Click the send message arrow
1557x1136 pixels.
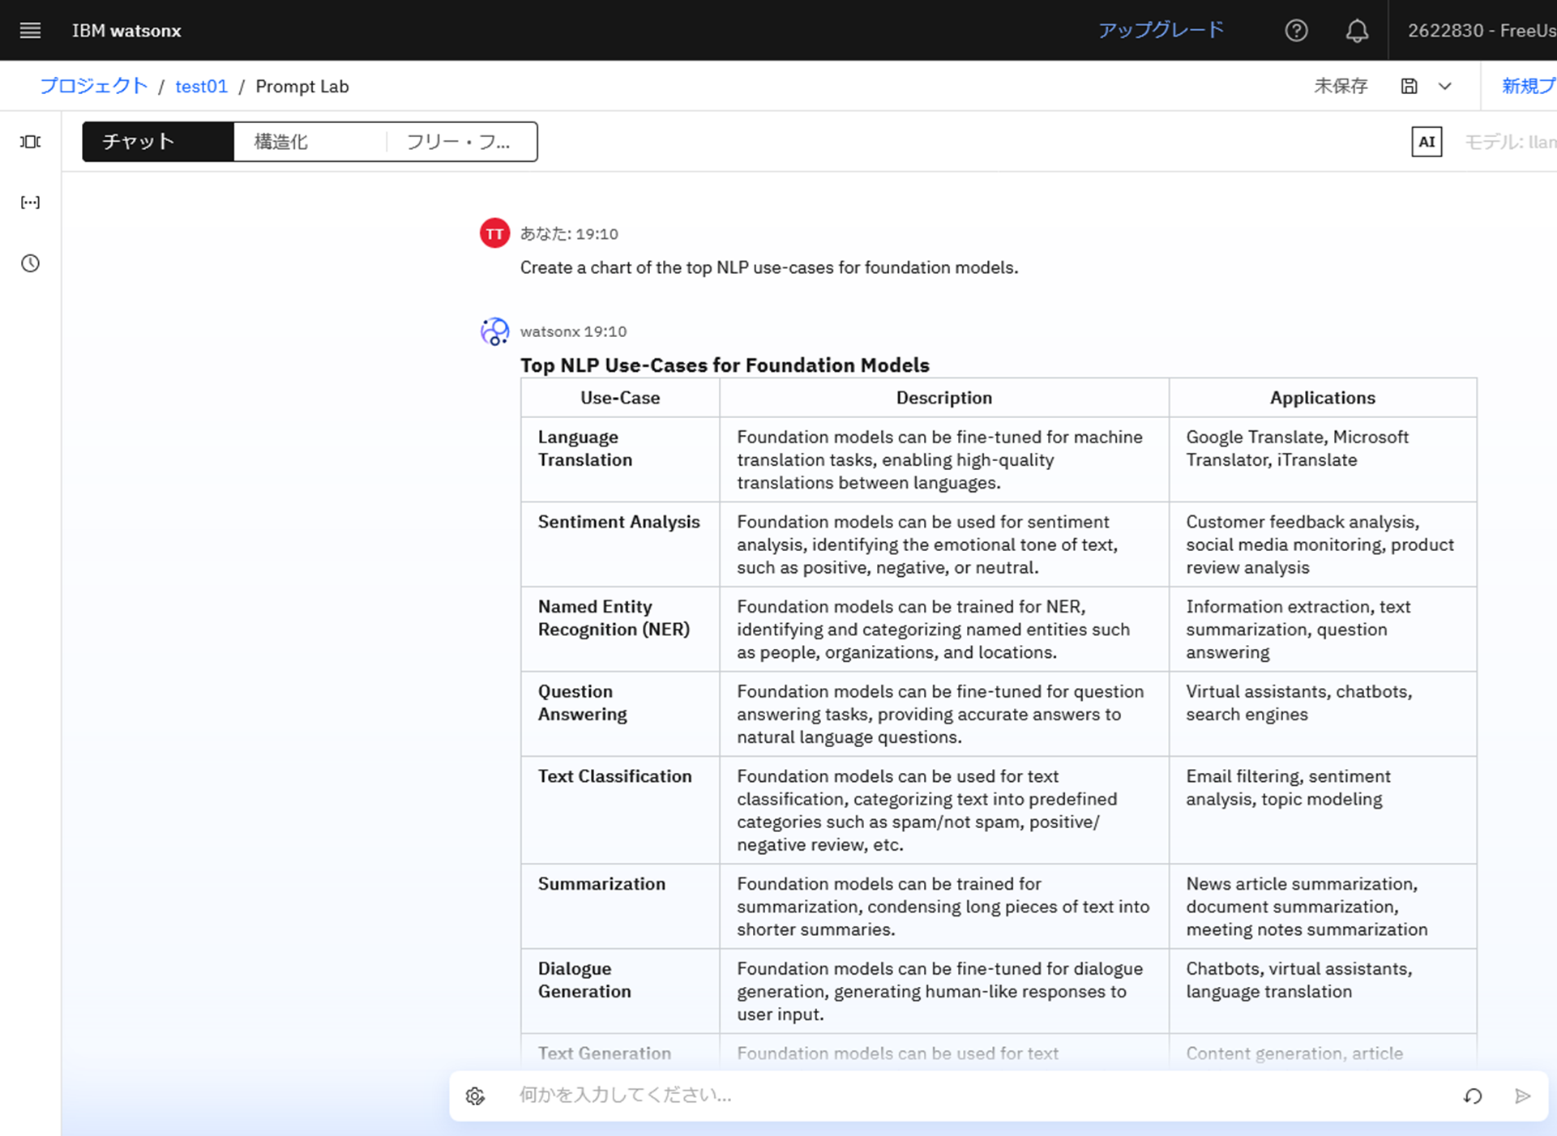(x=1522, y=1096)
